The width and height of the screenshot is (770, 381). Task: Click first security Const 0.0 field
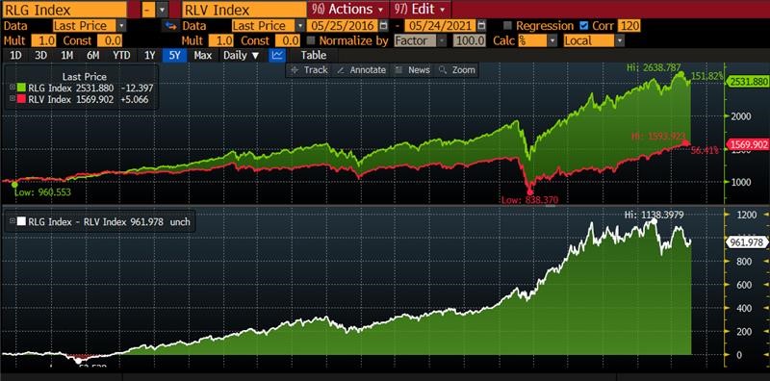click(x=110, y=40)
